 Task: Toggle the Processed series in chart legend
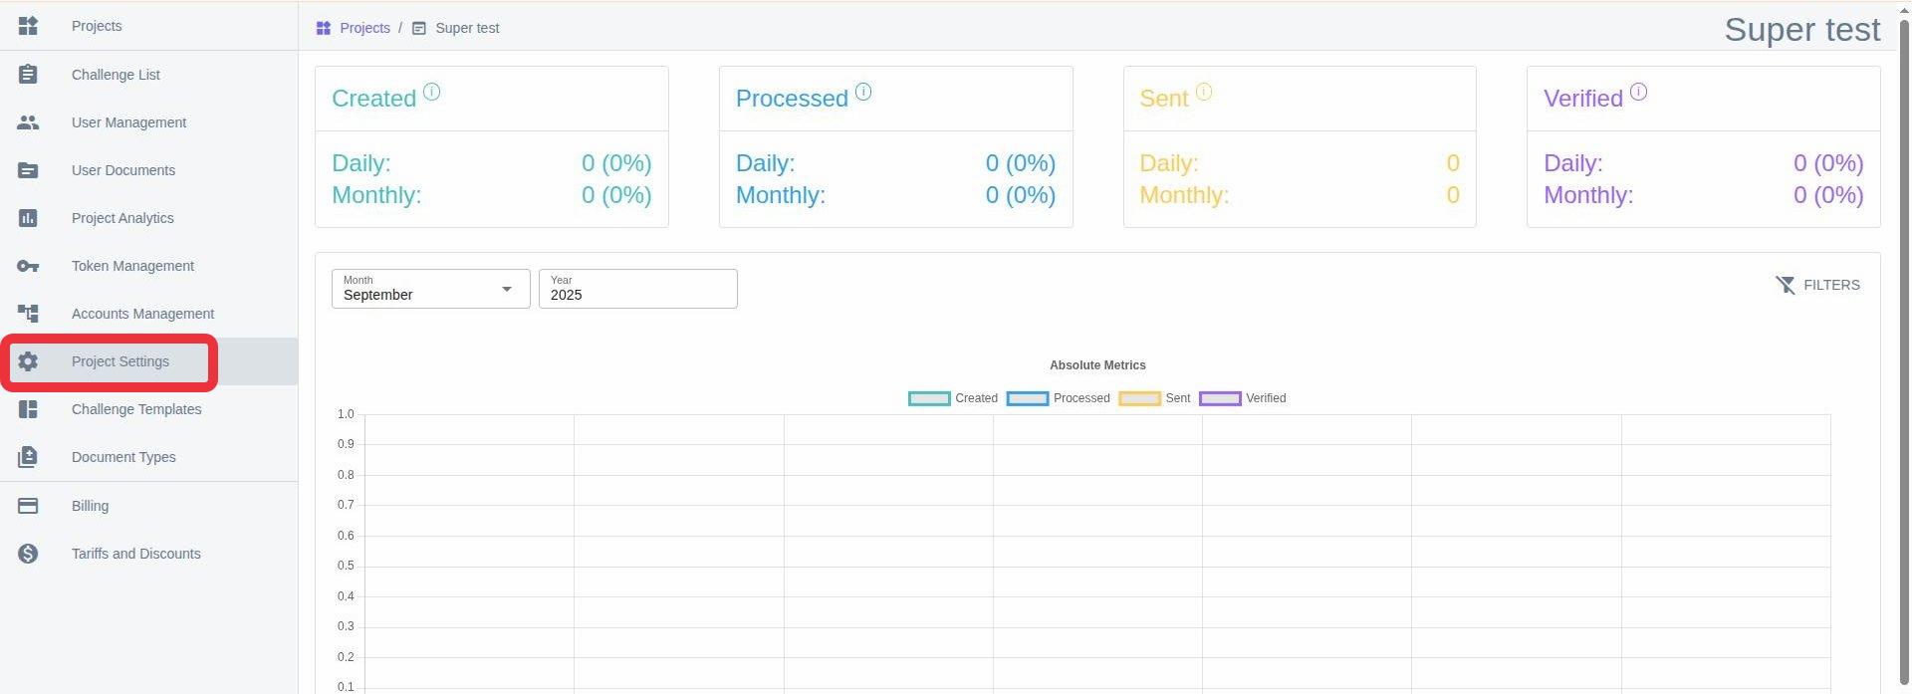(x=1058, y=398)
